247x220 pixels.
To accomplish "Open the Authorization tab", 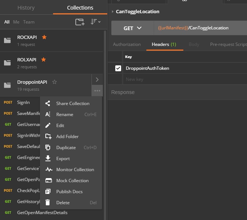I will [x=127, y=44].
